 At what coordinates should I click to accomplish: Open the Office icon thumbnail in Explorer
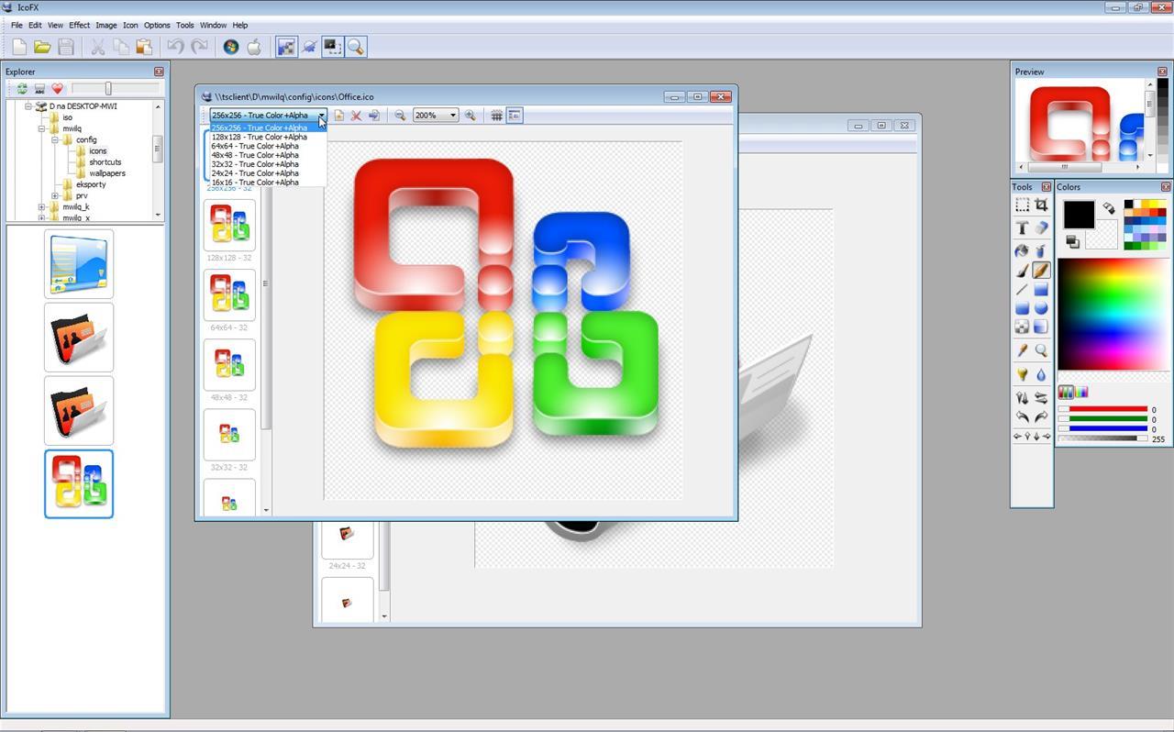coord(79,483)
